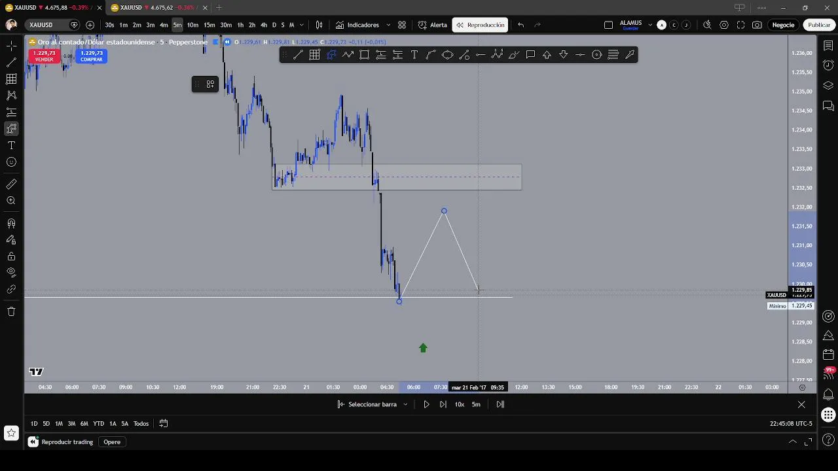Screen dimensions: 838x471
Task: Open the 22:45:08 UTC-5 timezone menu
Action: pyautogui.click(x=791, y=423)
